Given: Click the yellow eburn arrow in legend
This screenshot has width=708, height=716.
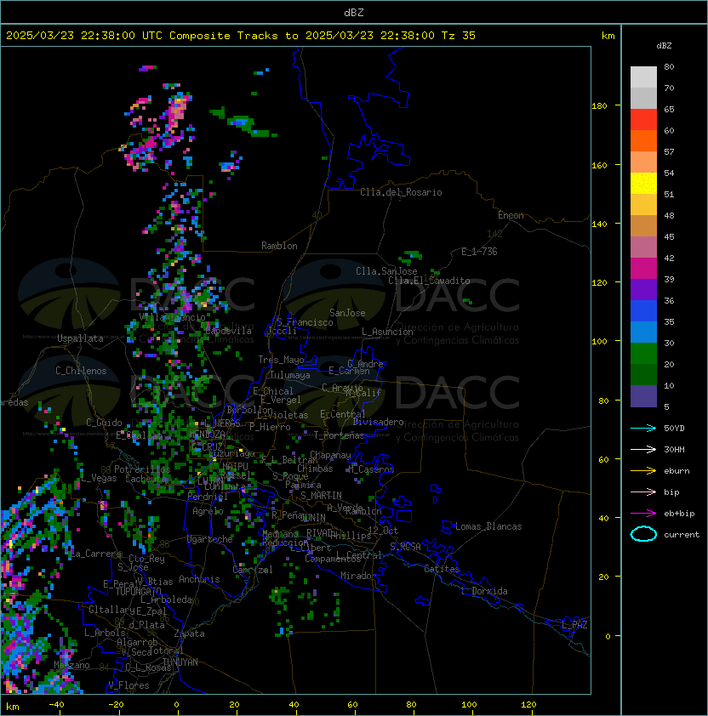Looking at the screenshot, I should (x=643, y=471).
